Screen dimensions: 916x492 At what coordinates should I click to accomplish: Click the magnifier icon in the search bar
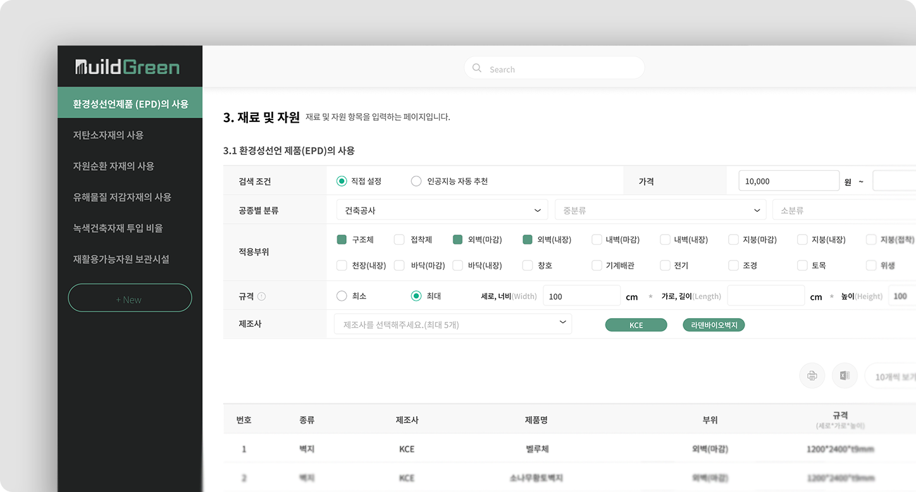[476, 68]
